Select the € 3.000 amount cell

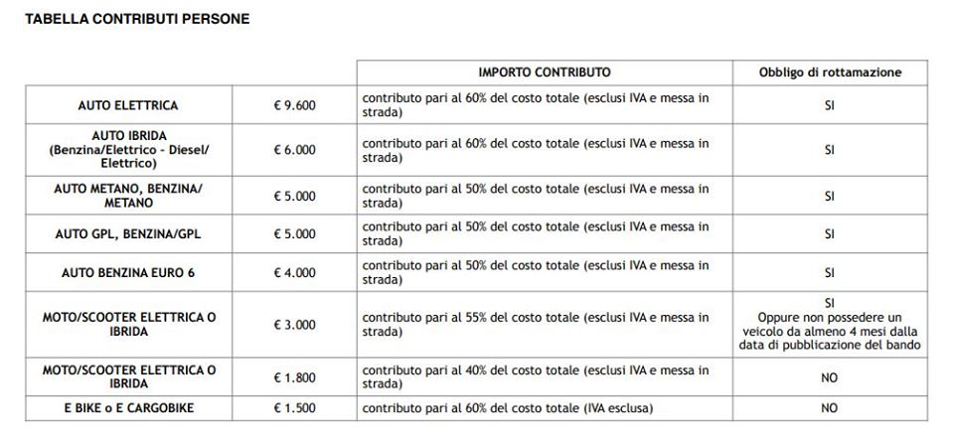click(x=294, y=325)
